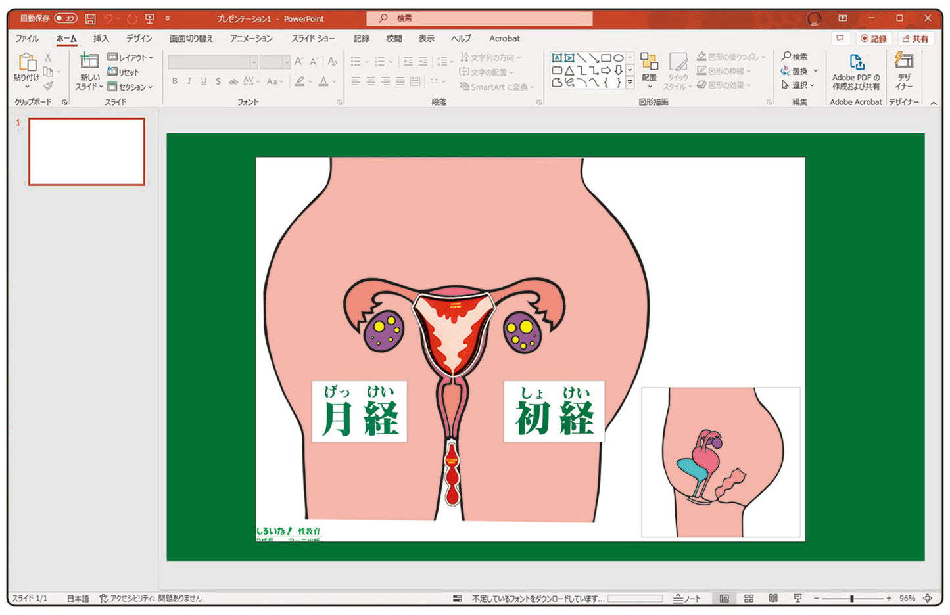Expand the Section (セクション) dropdown

131,87
